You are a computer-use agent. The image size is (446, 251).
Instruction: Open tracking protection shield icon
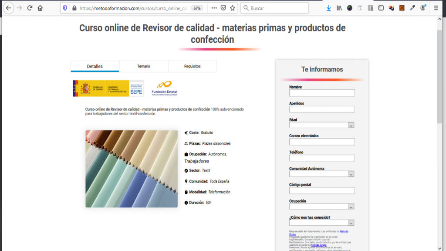pyautogui.click(x=65, y=8)
